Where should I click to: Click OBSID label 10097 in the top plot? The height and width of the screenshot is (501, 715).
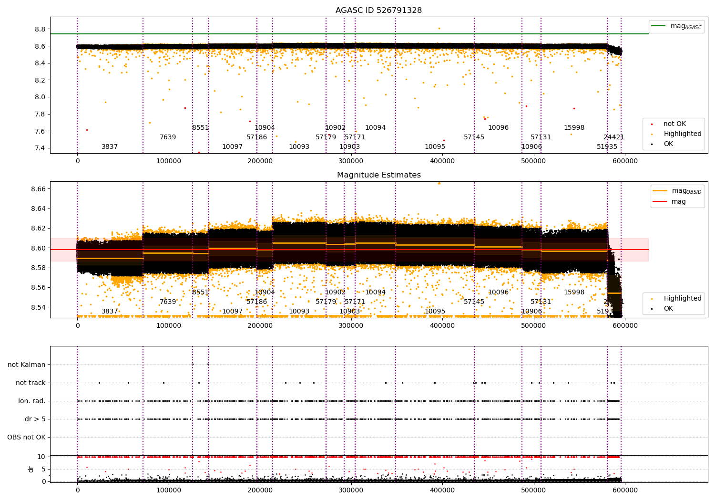tap(232, 147)
